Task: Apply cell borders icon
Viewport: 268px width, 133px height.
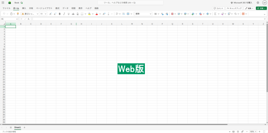Action: pyautogui.click(x=82, y=14)
